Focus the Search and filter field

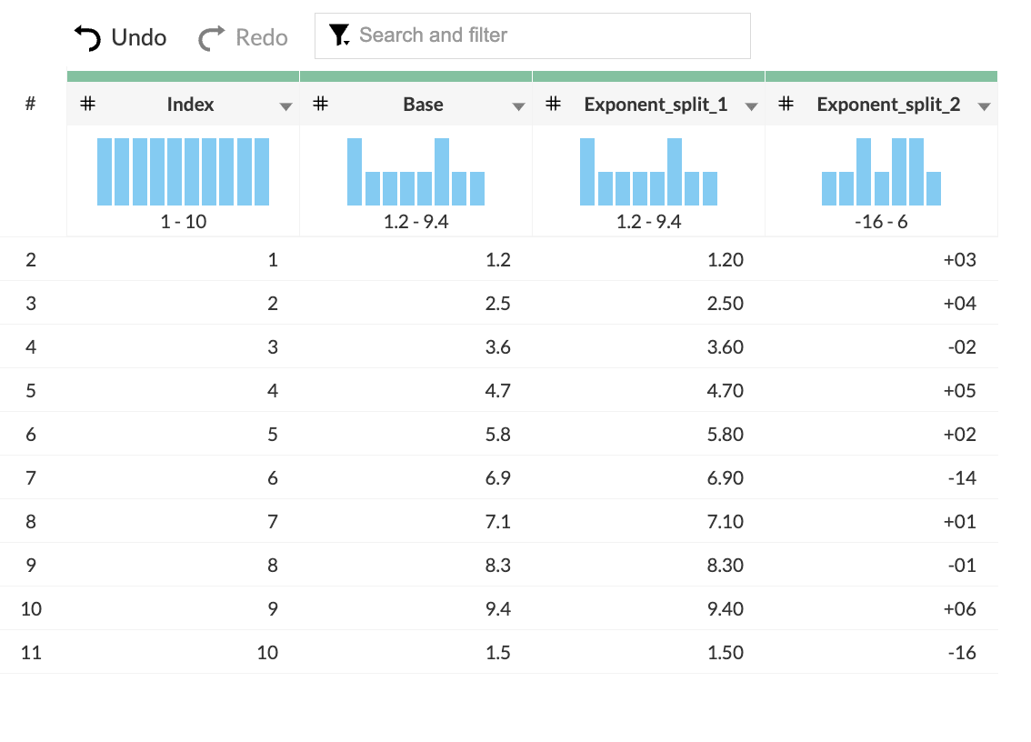[x=533, y=35]
